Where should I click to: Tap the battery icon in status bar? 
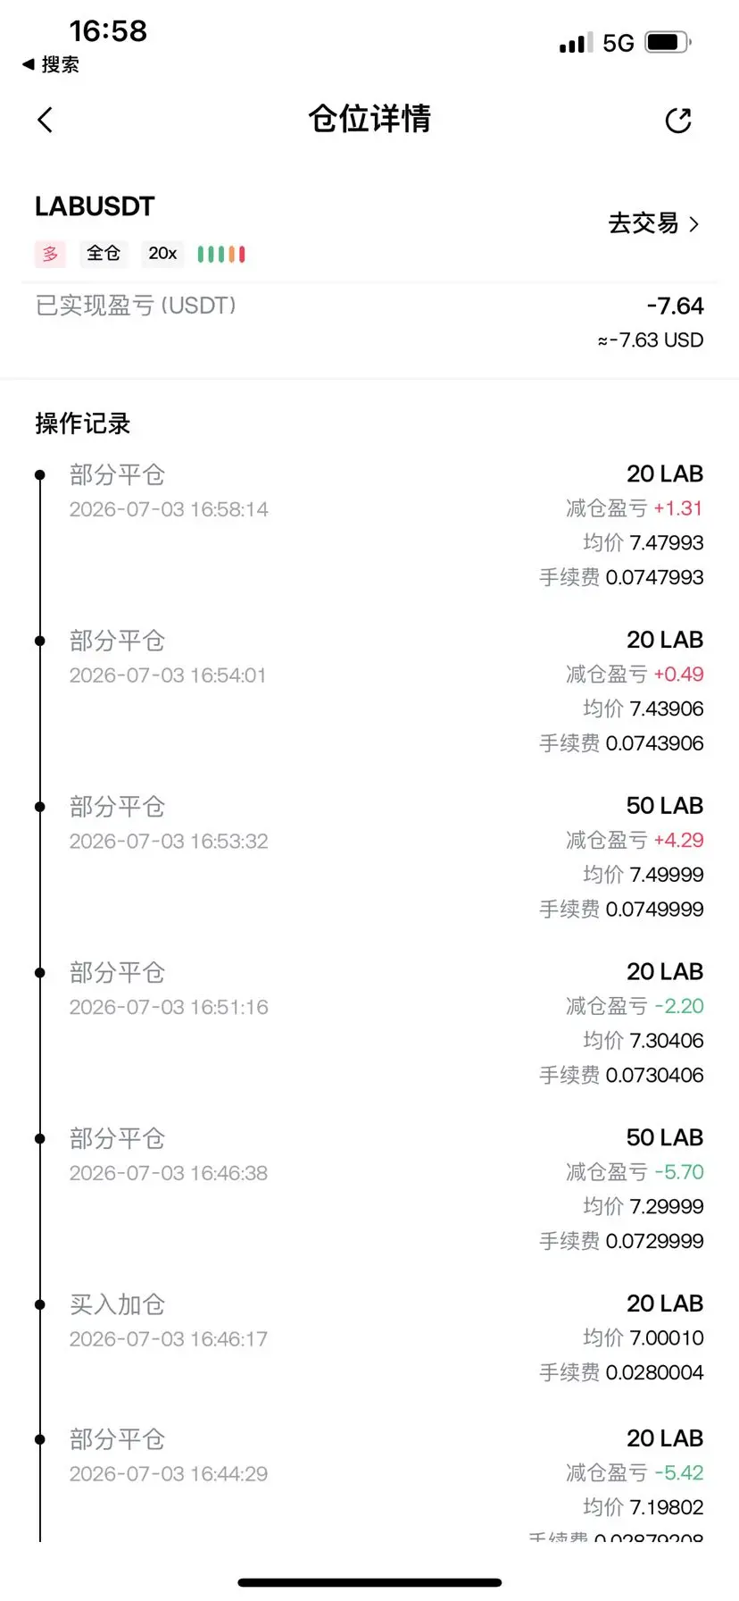click(x=668, y=42)
